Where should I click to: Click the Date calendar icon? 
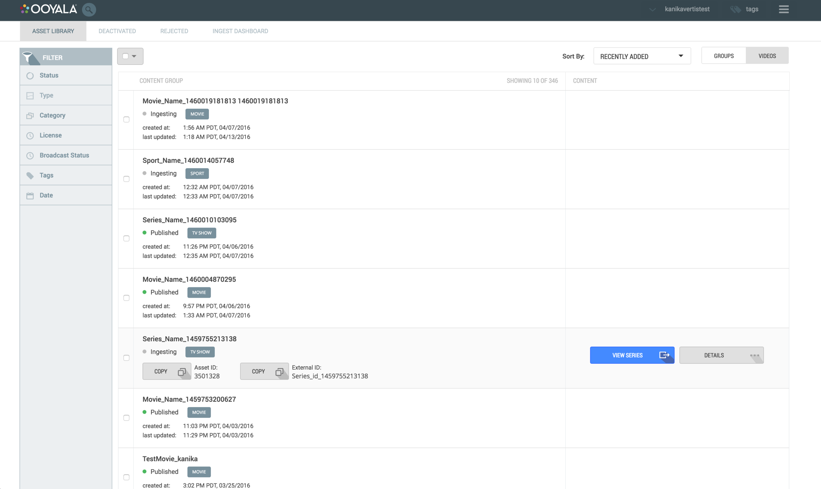30,196
